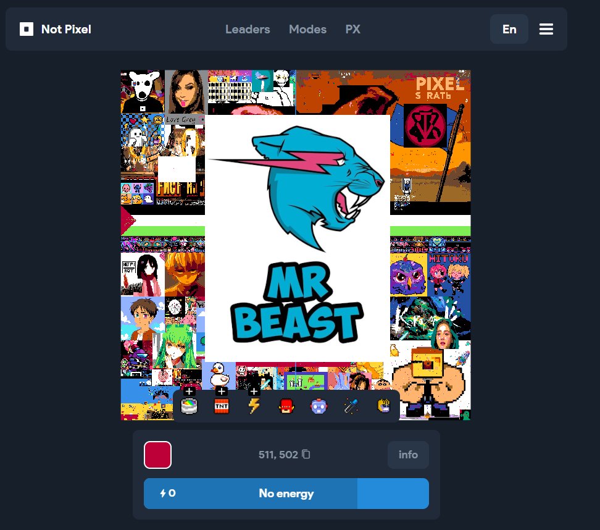Add more TNT boosters via plus
The image size is (600, 530).
pyautogui.click(x=221, y=392)
